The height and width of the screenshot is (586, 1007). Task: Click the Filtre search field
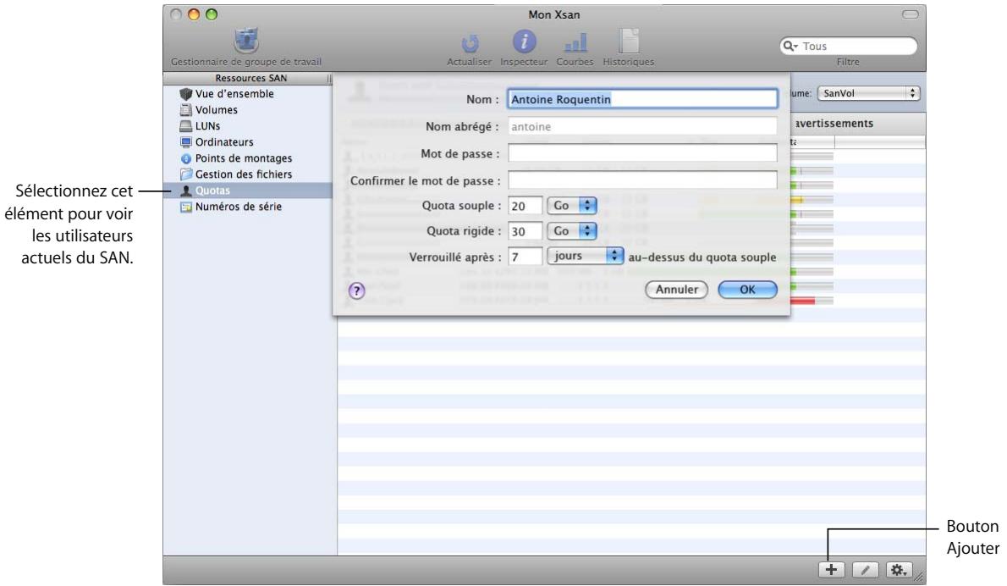(849, 47)
